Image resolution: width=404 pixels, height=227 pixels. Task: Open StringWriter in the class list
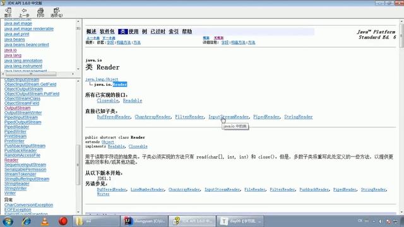pos(15,189)
